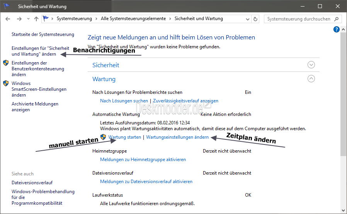This screenshot has width=347, height=214.
Task: Click Letztes Ausführungsdatum: 08.02.2016 12:34
Action: 145,122
